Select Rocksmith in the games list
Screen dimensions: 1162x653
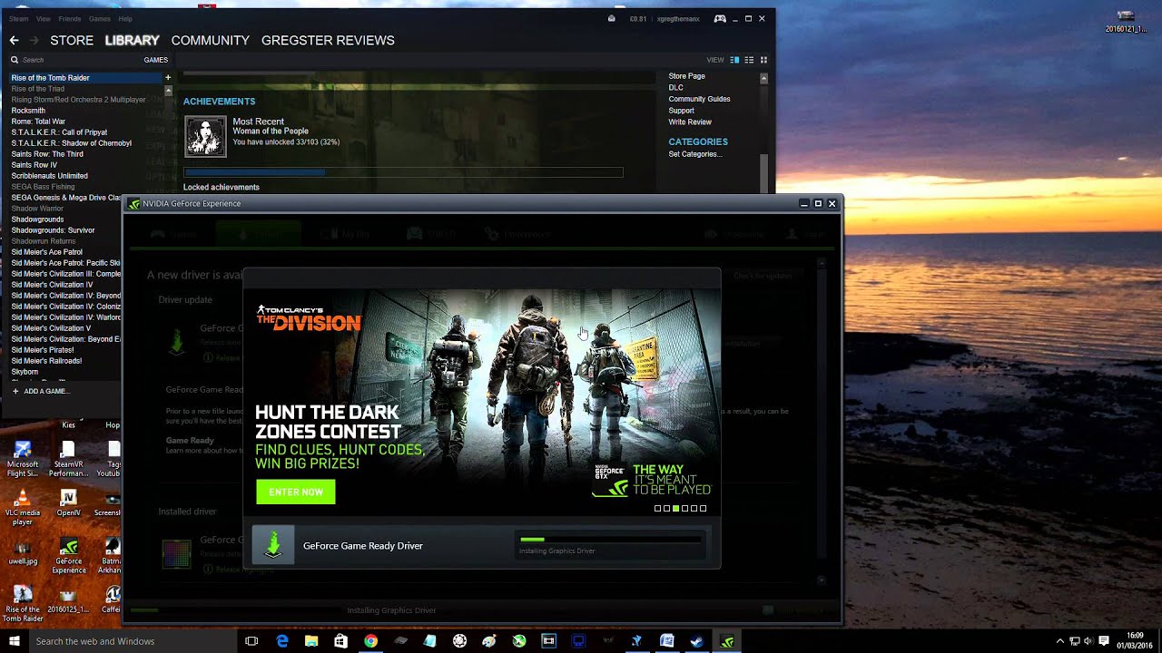(x=28, y=111)
